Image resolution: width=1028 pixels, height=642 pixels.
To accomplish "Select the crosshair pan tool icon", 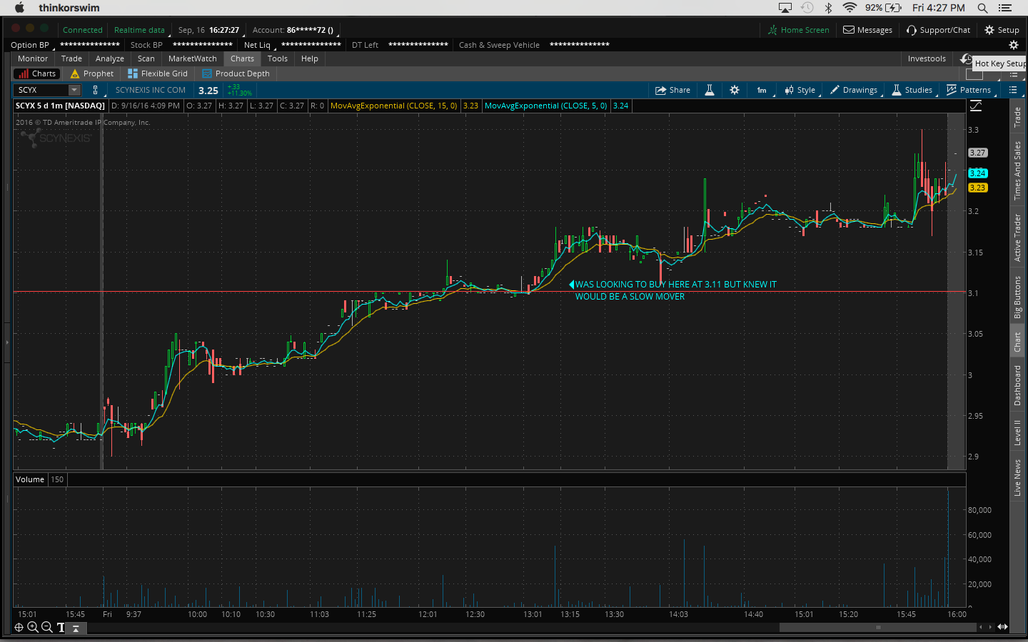I will click(19, 627).
